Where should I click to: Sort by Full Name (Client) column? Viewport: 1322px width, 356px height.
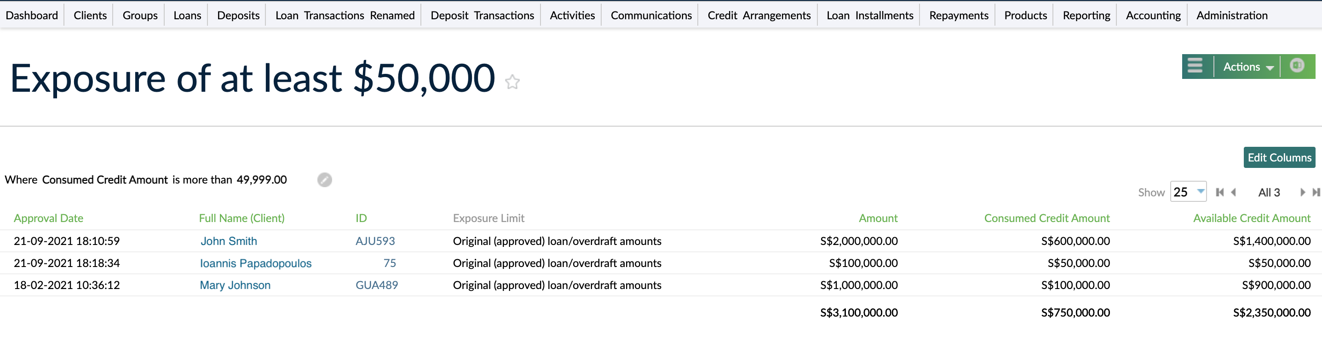click(x=241, y=218)
